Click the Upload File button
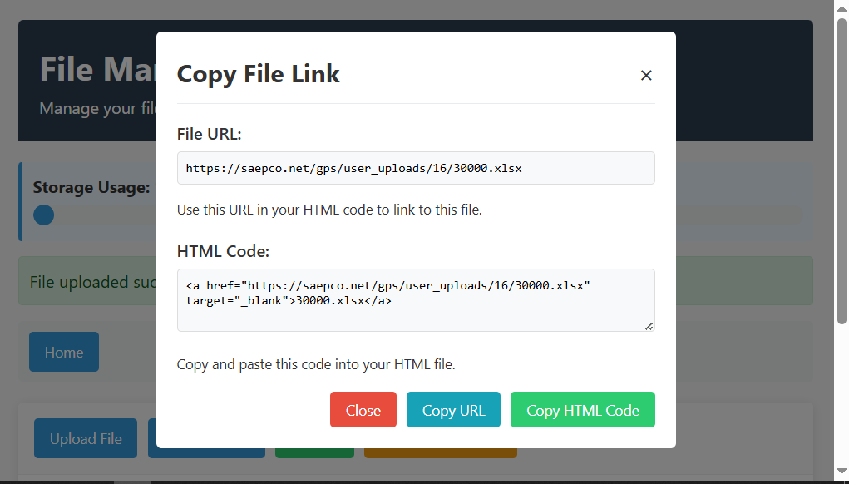This screenshot has height=484, width=849. [86, 438]
